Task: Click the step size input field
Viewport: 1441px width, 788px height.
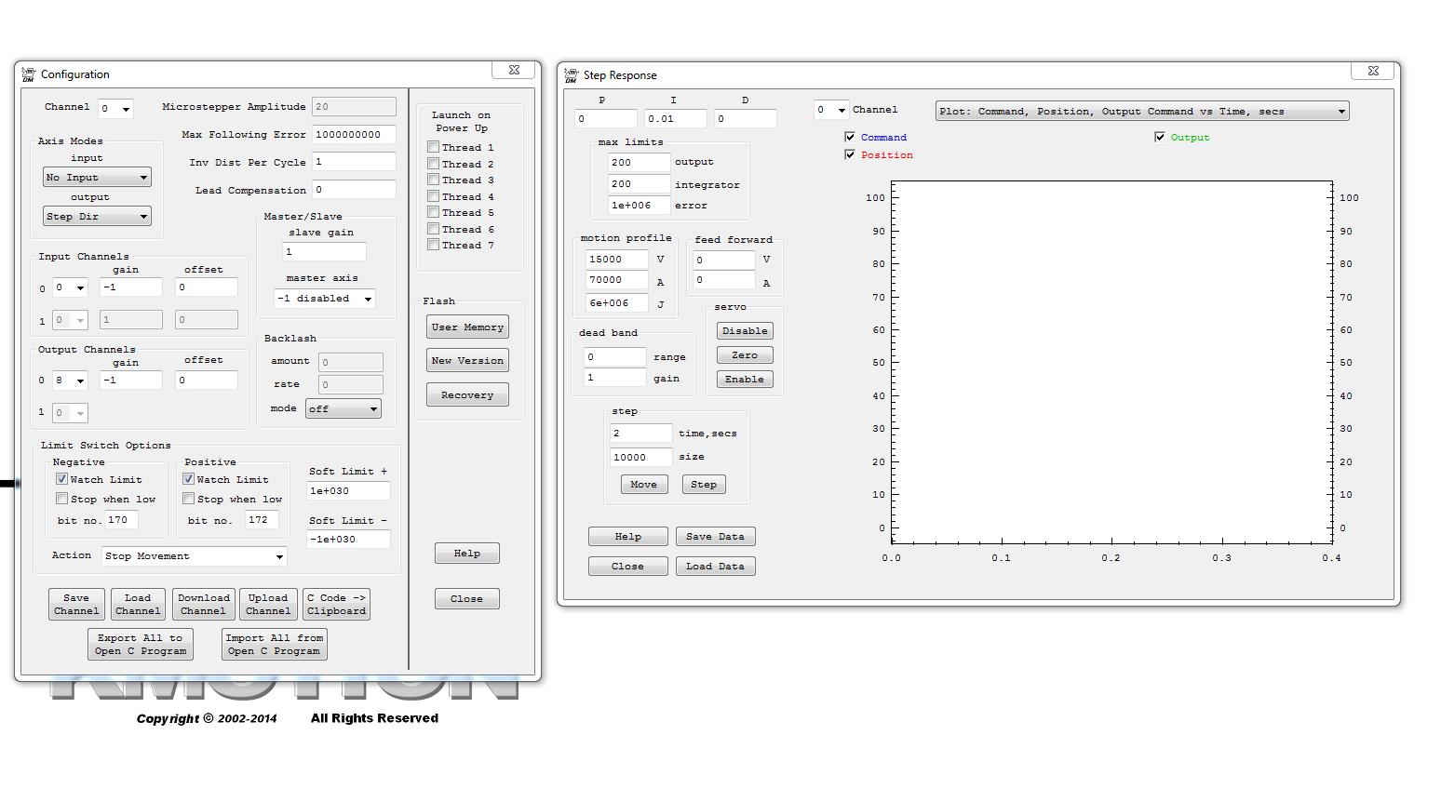Action: point(640,458)
